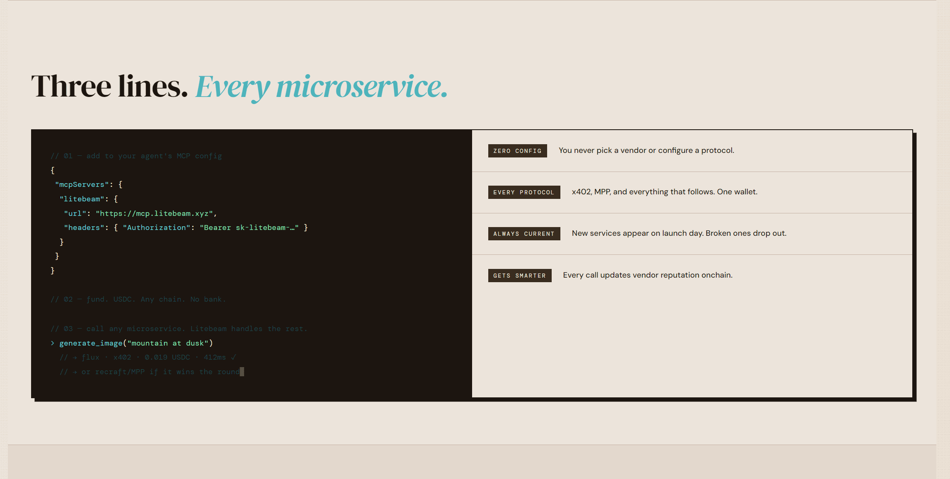The width and height of the screenshot is (950, 479).
Task: Select the GETS SMARTER label
Action: 520,276
